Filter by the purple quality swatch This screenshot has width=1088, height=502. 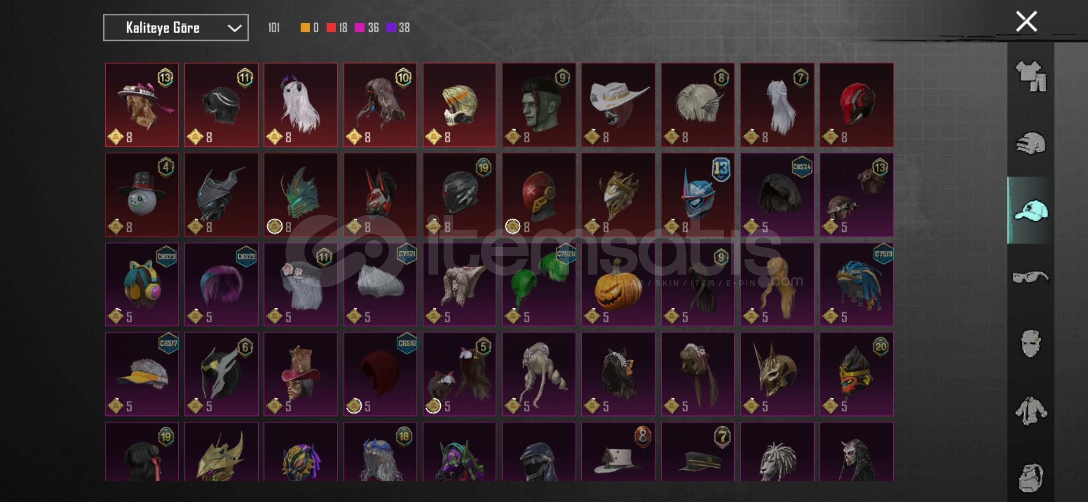[398, 28]
